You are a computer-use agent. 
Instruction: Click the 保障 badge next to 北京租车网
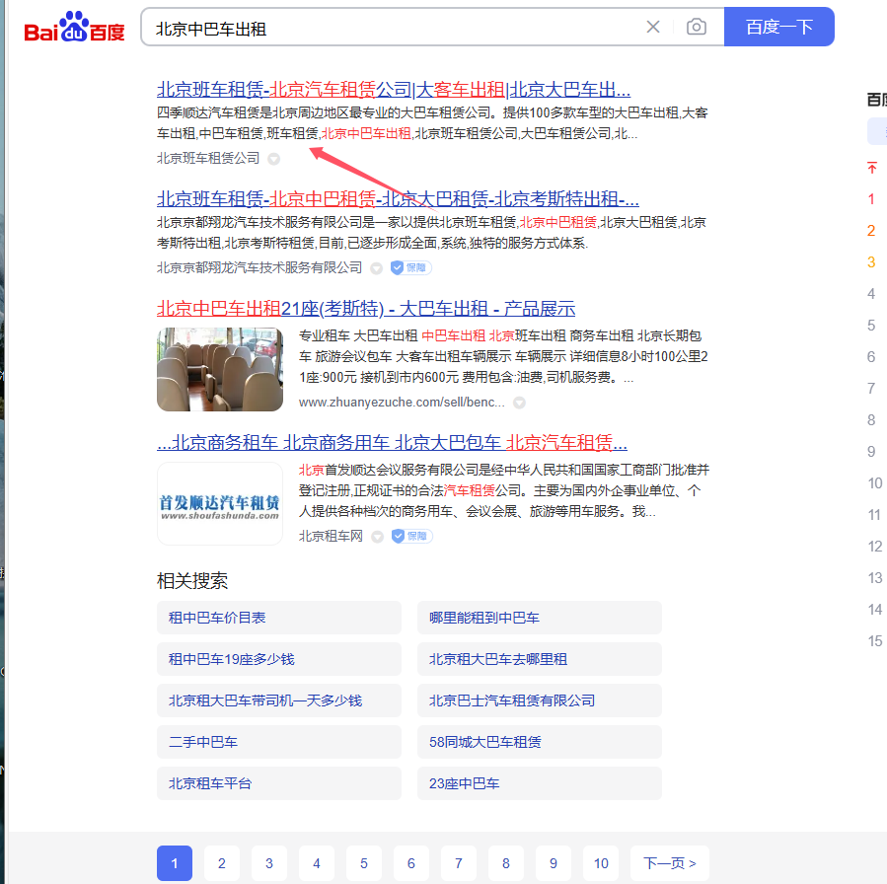point(411,536)
